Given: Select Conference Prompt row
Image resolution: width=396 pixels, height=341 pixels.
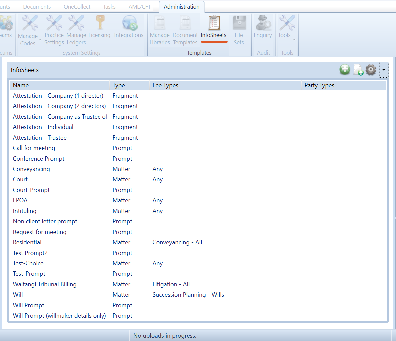Looking at the screenshot, I should [x=198, y=159].
